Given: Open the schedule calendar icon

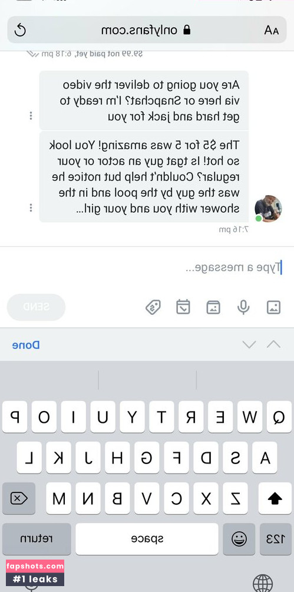Looking at the screenshot, I should pos(183,307).
